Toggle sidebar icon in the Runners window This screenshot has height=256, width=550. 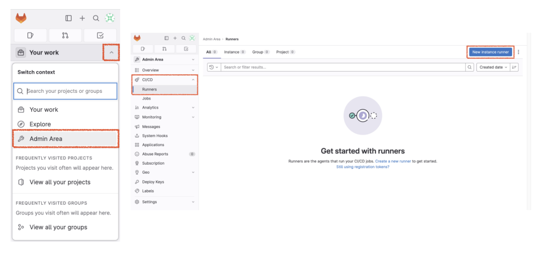[x=166, y=38]
